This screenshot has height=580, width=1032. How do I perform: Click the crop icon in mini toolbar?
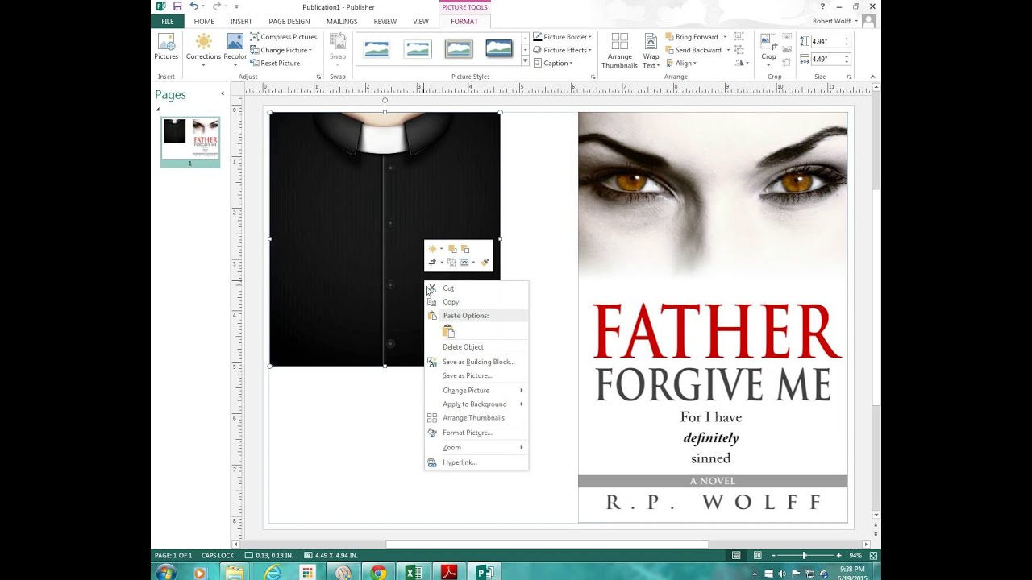[x=433, y=263]
